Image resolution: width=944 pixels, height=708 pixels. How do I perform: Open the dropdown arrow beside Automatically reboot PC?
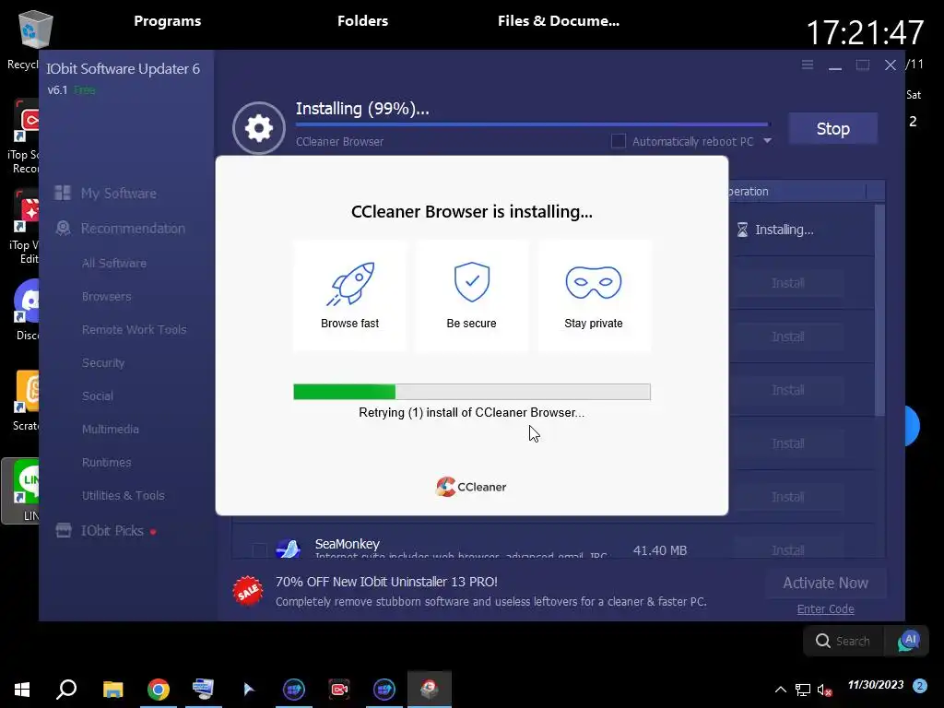pos(768,141)
